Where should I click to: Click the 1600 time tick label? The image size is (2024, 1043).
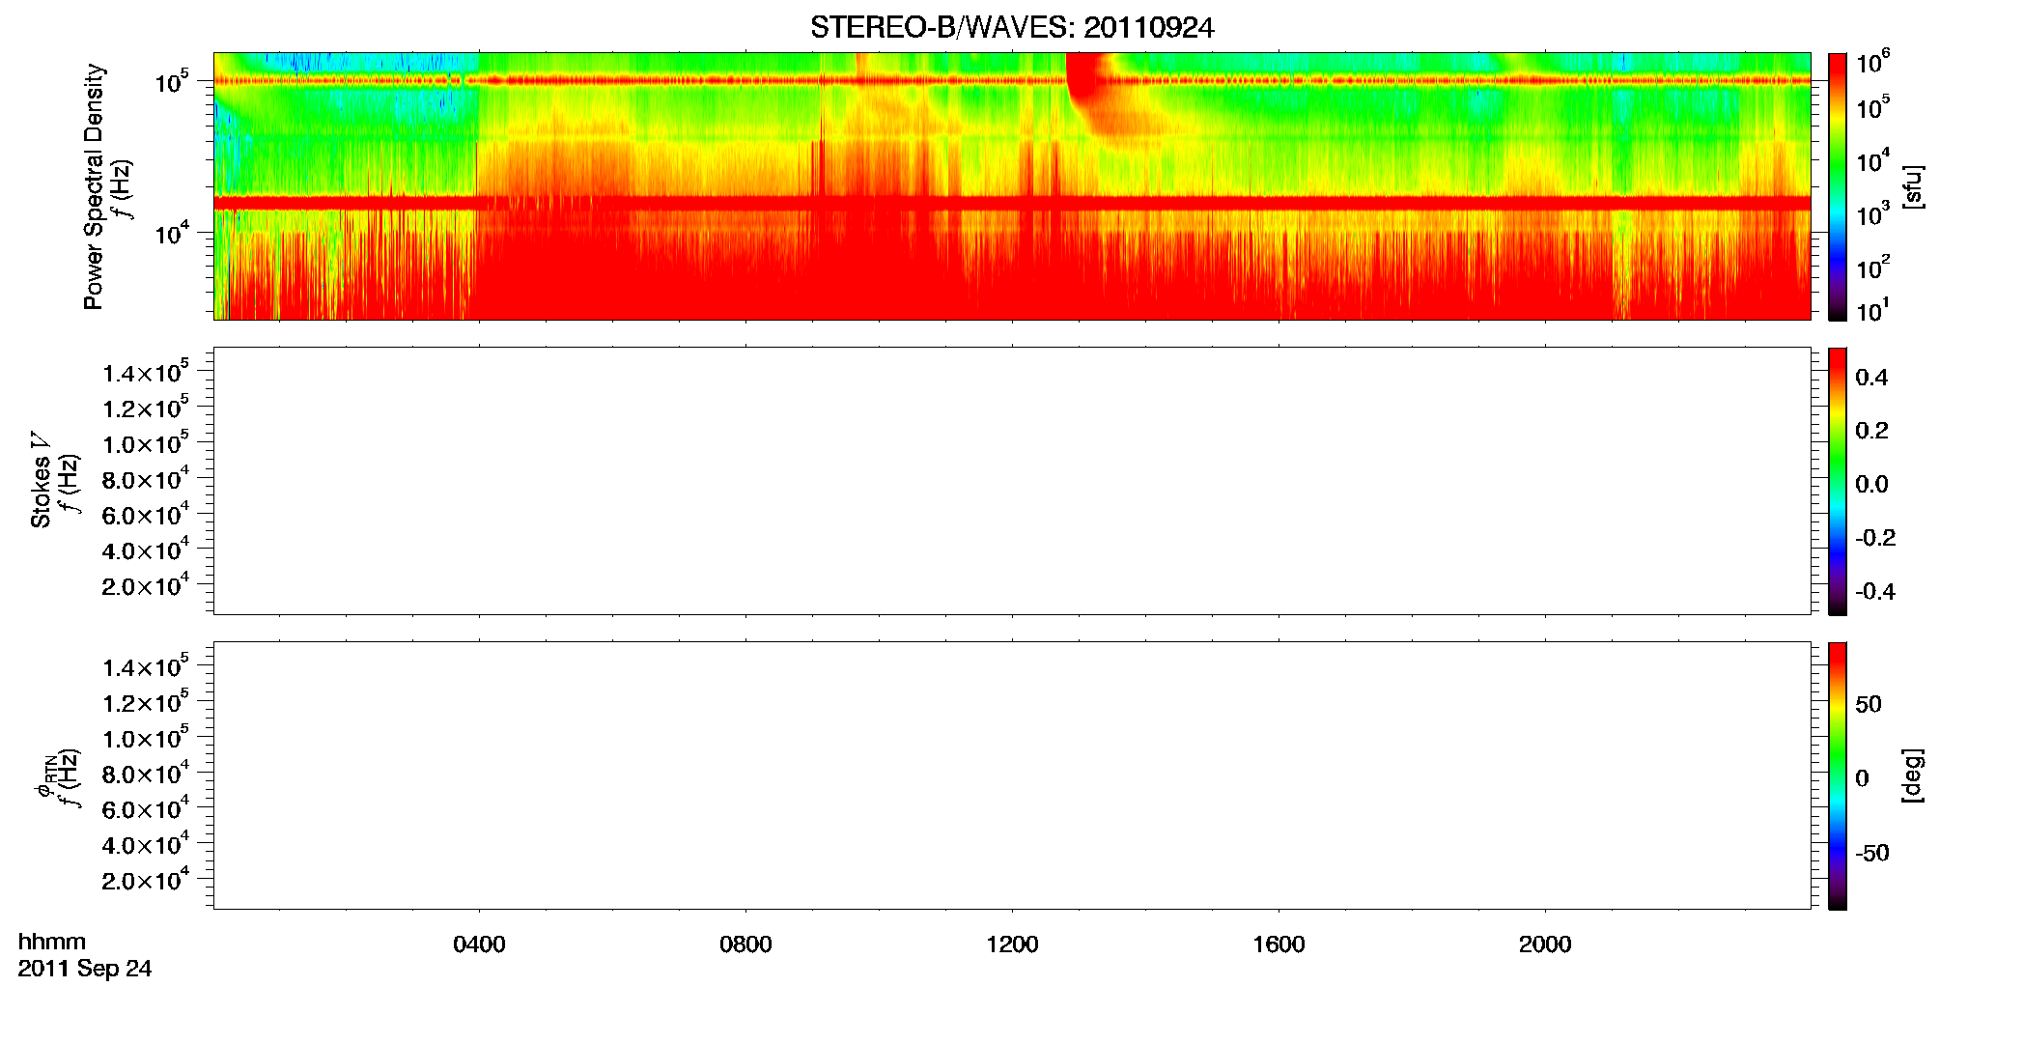tap(1279, 944)
